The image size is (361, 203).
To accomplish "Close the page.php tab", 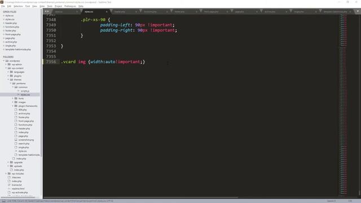I will pyautogui.click(x=257, y=12).
